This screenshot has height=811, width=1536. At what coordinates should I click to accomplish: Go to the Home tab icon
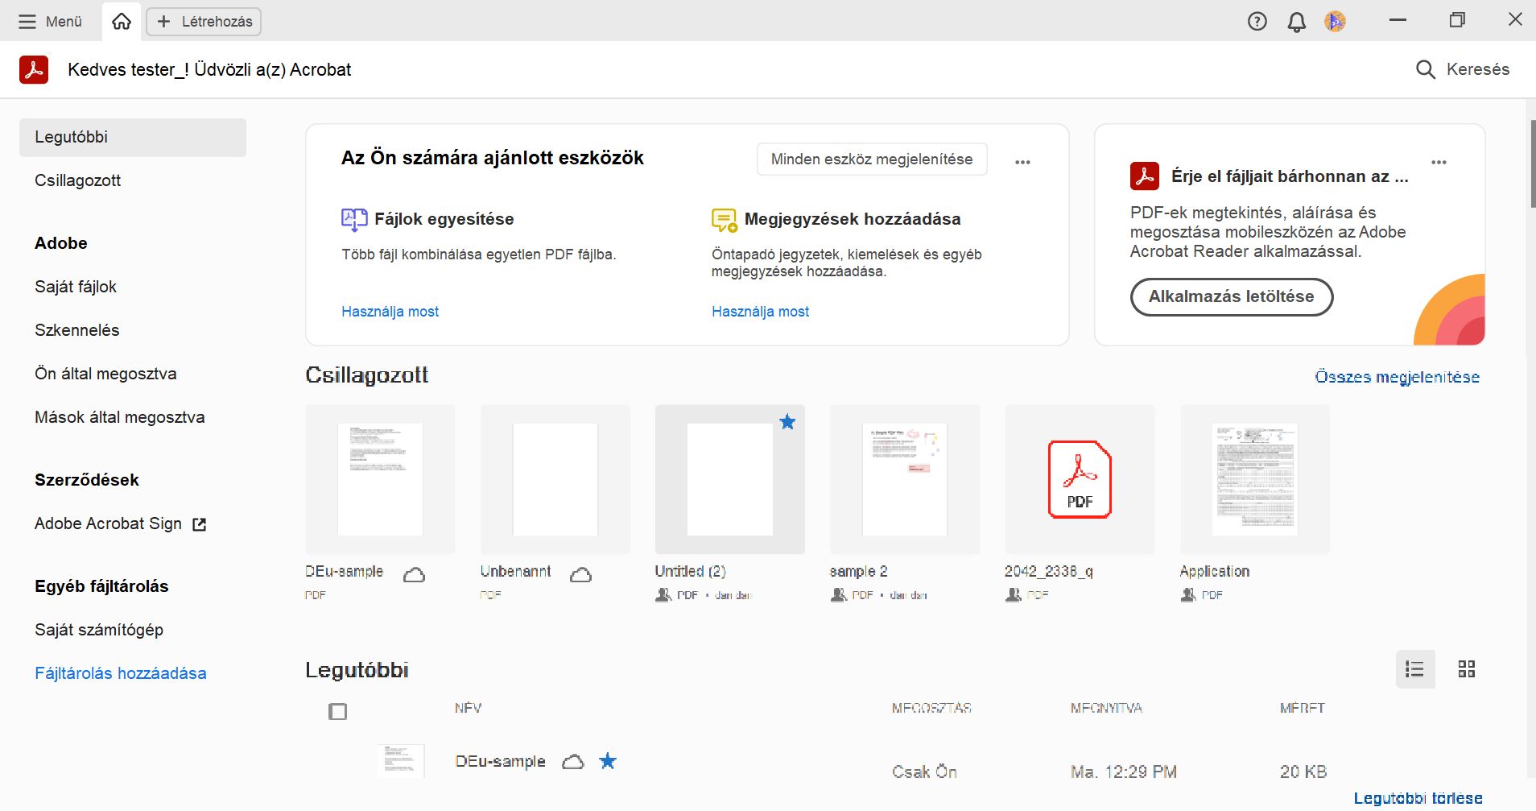pyautogui.click(x=122, y=22)
